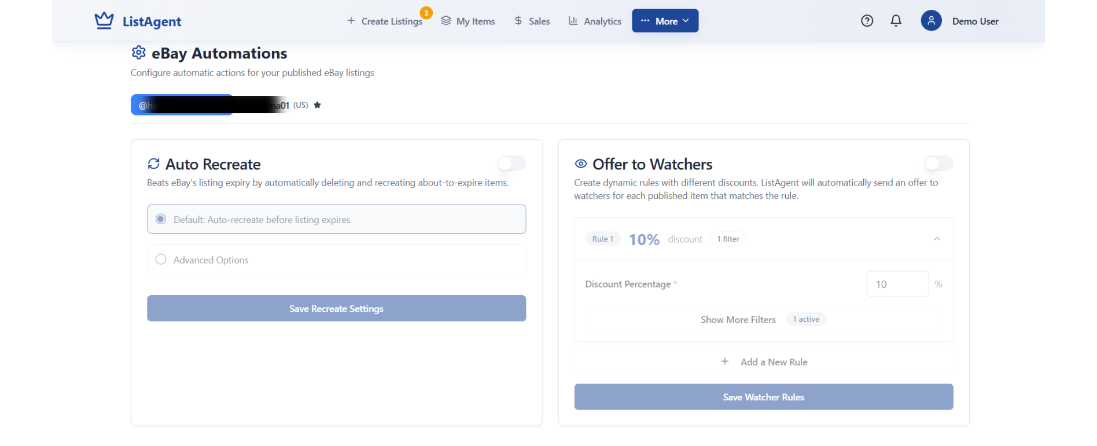Click the ListAgent crown logo icon

coord(104,21)
